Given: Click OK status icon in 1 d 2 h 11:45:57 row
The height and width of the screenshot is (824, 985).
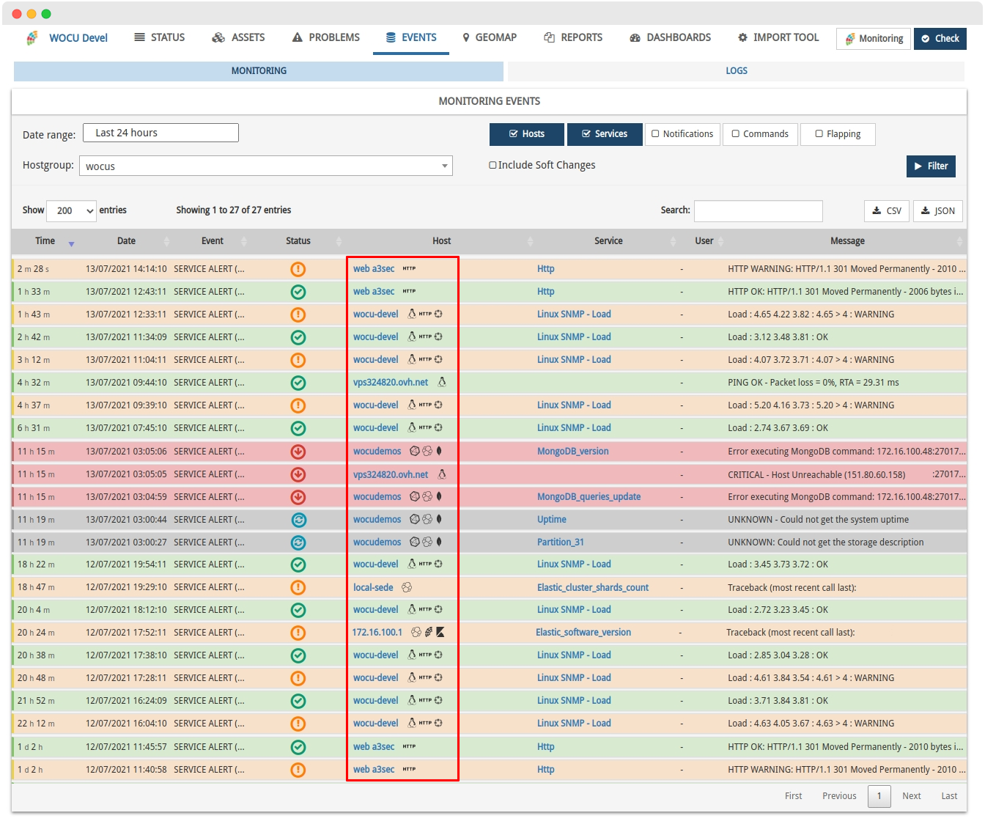Looking at the screenshot, I should pos(298,747).
